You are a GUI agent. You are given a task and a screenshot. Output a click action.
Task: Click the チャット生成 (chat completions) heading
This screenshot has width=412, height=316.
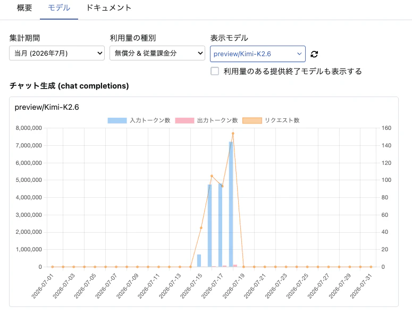point(69,86)
